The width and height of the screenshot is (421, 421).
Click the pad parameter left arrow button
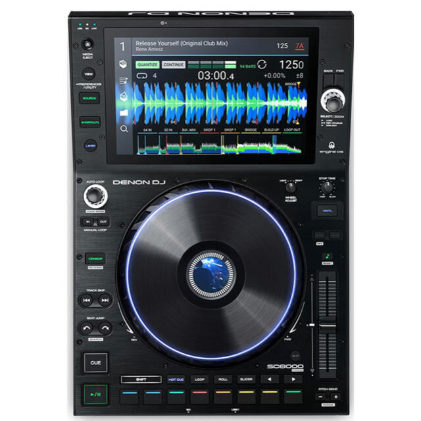tap(269, 380)
